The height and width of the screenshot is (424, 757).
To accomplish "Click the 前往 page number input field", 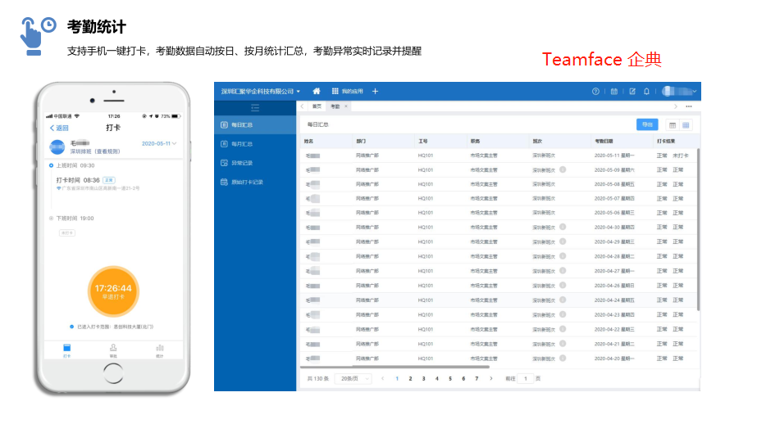I will [525, 379].
